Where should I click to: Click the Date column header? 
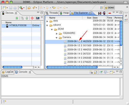(99, 18)
